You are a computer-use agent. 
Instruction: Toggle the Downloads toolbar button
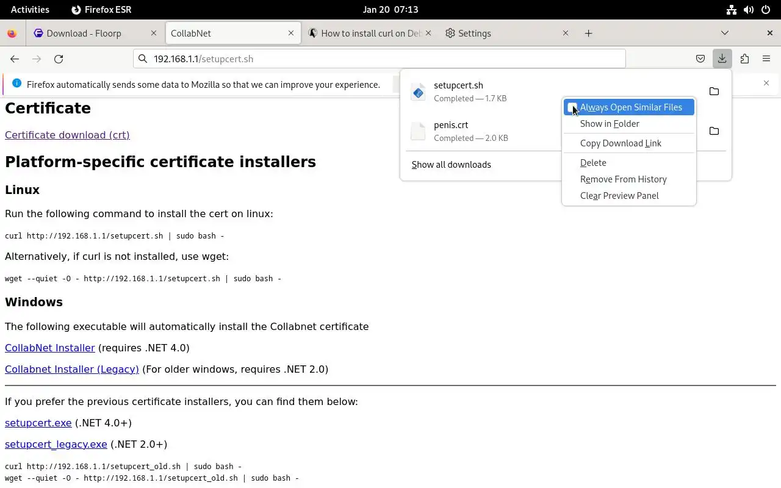[x=722, y=59]
